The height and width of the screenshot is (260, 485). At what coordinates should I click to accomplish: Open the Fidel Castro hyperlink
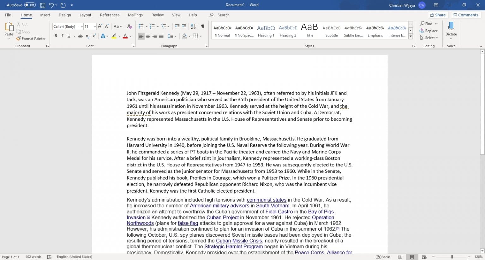[x=279, y=212]
